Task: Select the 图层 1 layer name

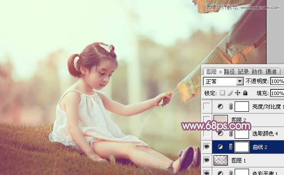Action: pyautogui.click(x=239, y=160)
